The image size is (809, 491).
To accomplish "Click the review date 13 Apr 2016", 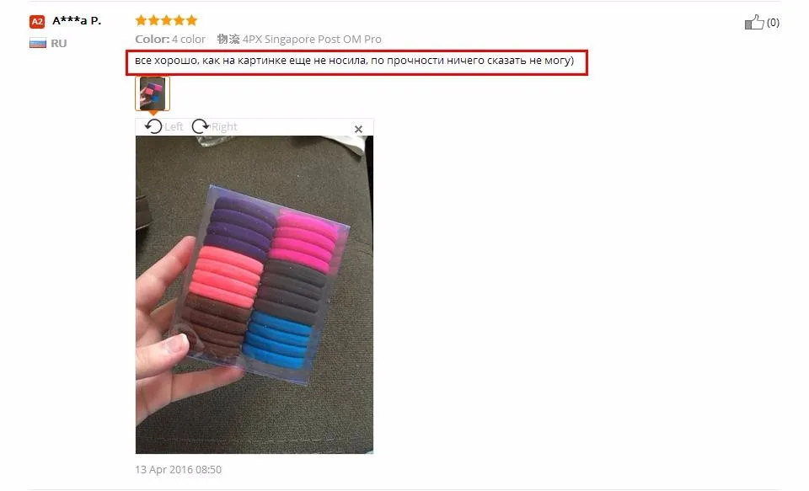I will tap(178, 469).
